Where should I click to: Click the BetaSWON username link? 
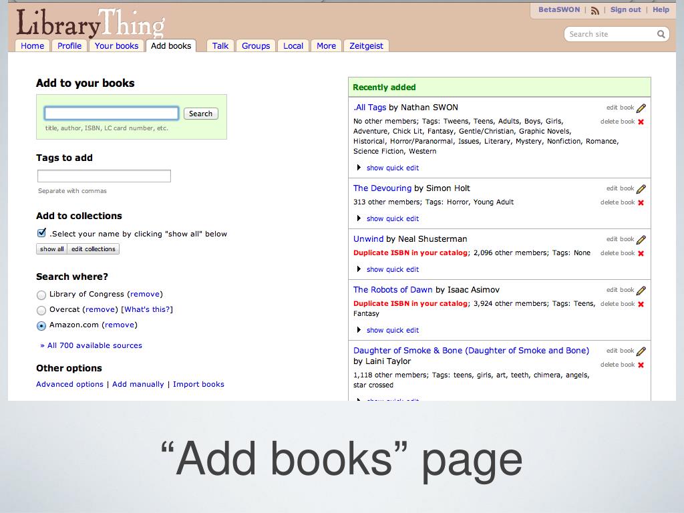[x=559, y=9]
